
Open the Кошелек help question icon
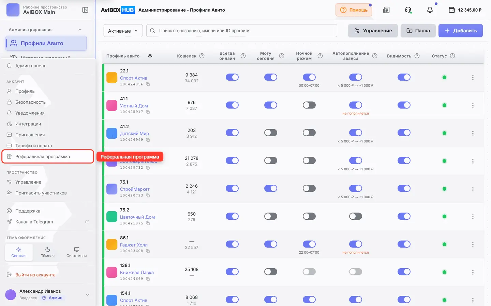tap(202, 56)
